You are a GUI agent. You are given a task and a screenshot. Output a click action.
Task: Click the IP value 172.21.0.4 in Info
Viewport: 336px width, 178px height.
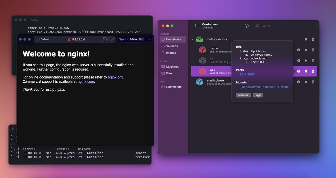(258, 62)
